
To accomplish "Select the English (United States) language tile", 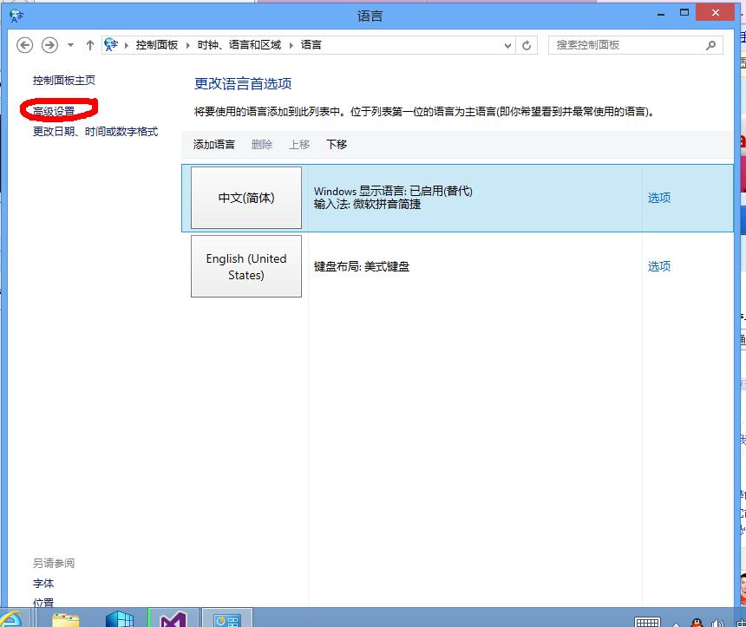I will click(245, 266).
